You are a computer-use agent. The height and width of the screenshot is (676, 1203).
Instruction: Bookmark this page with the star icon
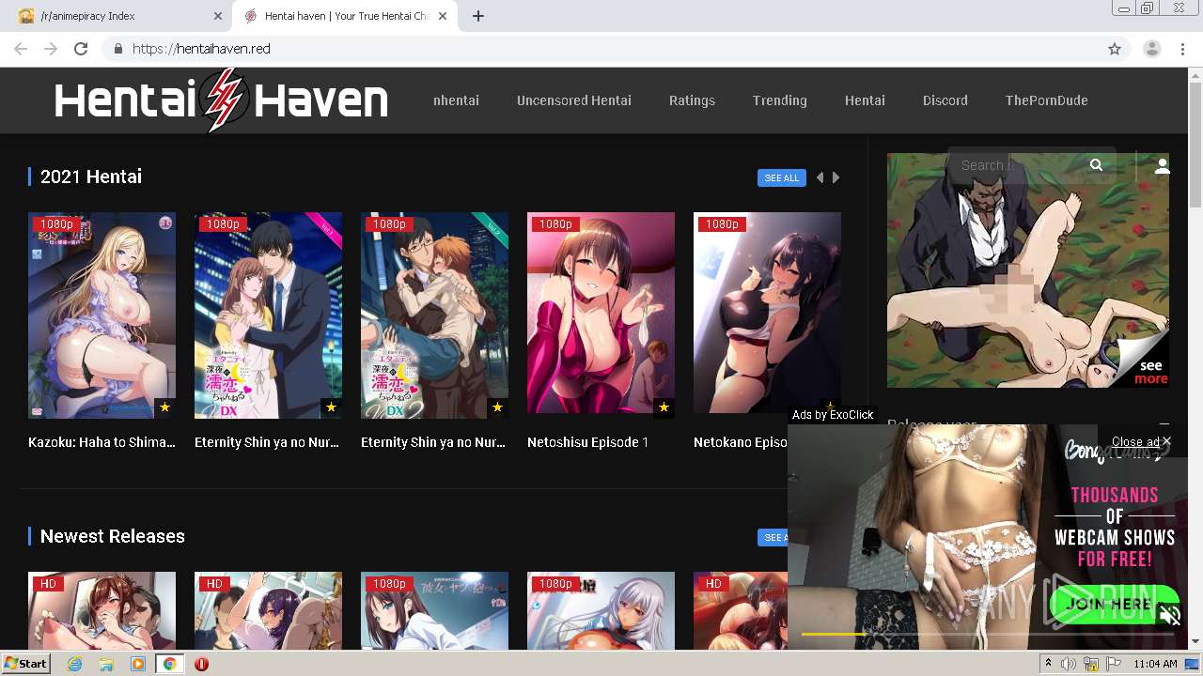[x=1115, y=49]
